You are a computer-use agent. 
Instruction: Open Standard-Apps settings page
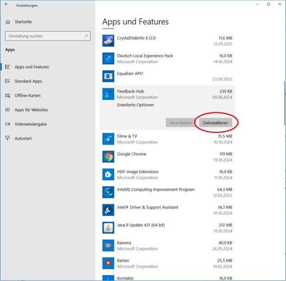(28, 81)
